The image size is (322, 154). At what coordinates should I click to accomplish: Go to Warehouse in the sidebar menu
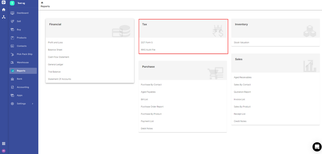(23, 63)
